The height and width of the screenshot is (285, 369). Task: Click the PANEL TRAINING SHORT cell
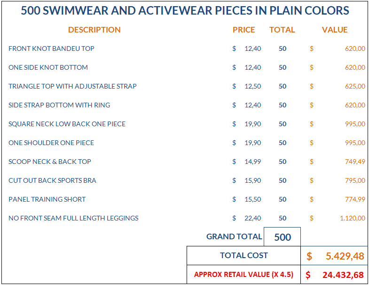coord(47,199)
